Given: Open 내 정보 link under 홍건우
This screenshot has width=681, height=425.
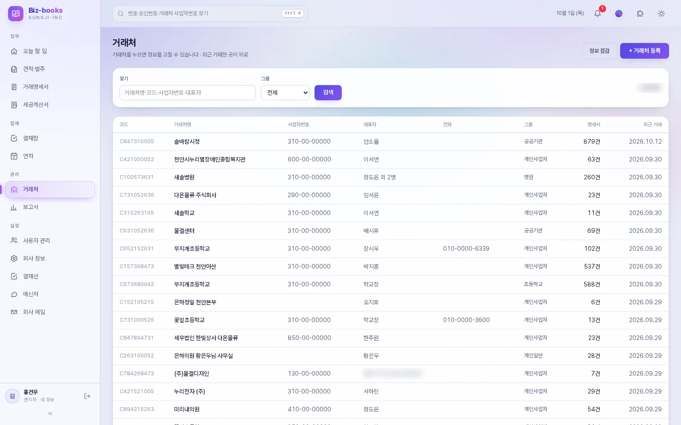Looking at the screenshot, I should (x=47, y=400).
